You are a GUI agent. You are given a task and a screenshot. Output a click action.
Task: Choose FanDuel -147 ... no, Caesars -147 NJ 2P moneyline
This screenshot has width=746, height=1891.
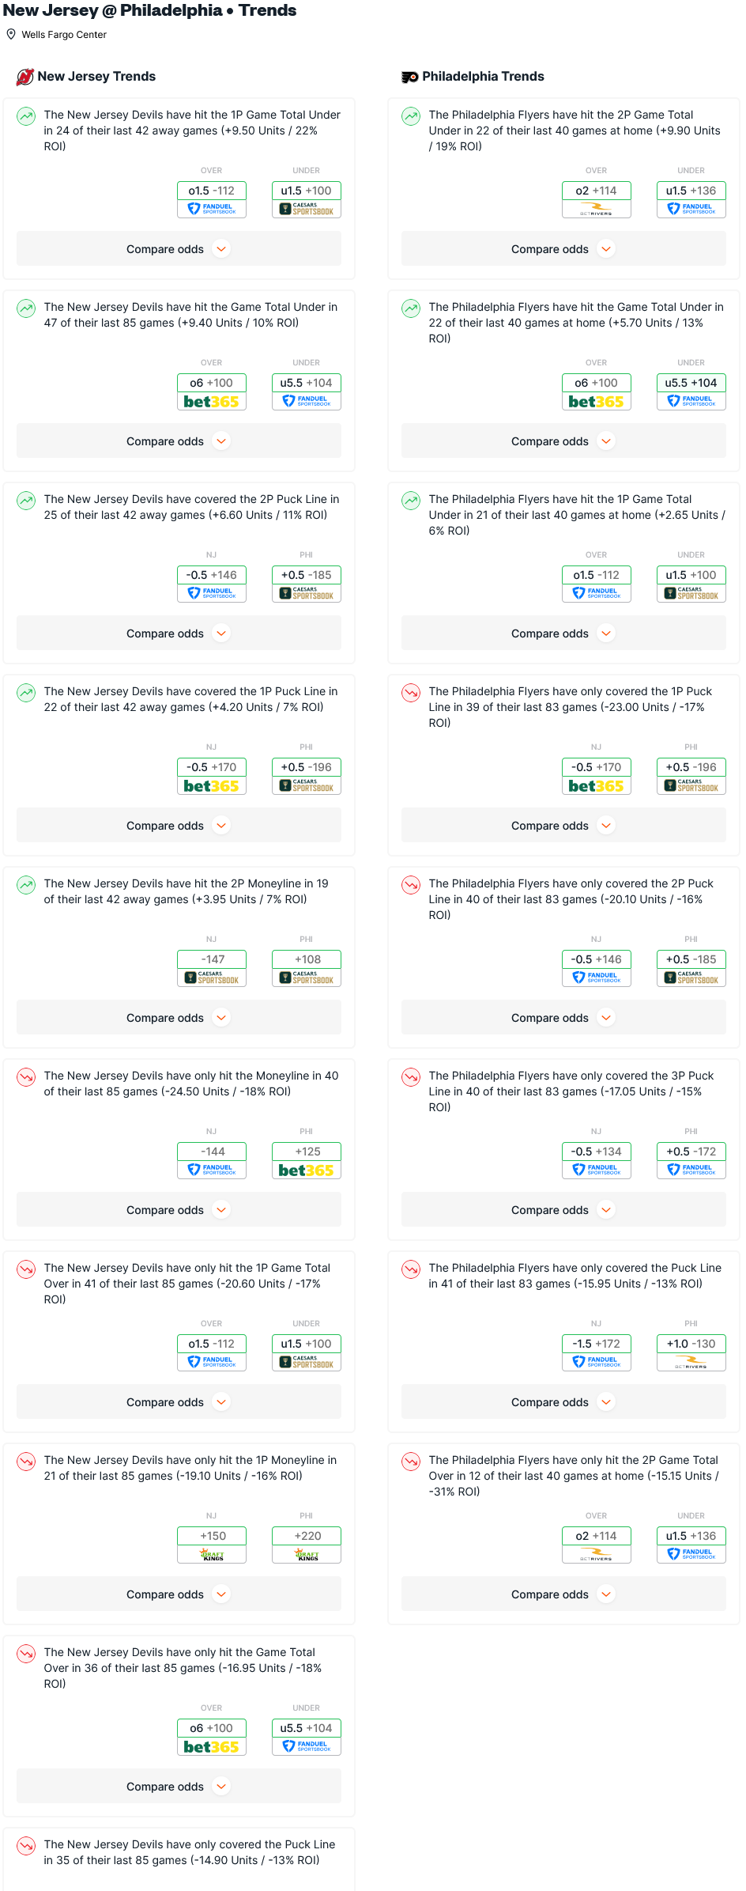pyautogui.click(x=212, y=968)
